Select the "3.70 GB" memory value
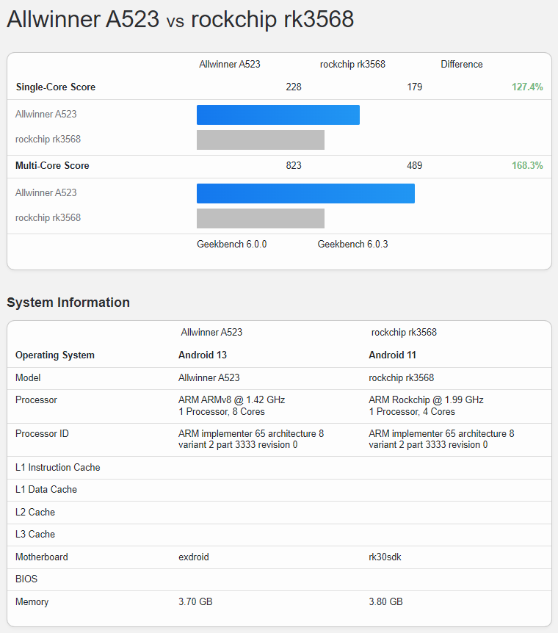The width and height of the screenshot is (558, 633). coord(195,602)
